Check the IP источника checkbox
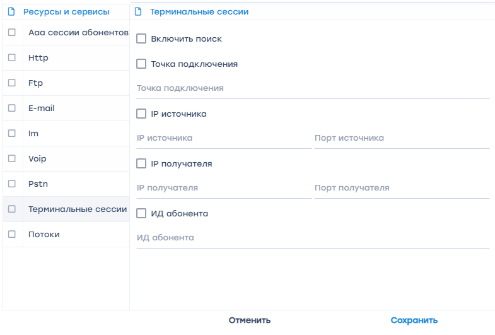 (141, 114)
